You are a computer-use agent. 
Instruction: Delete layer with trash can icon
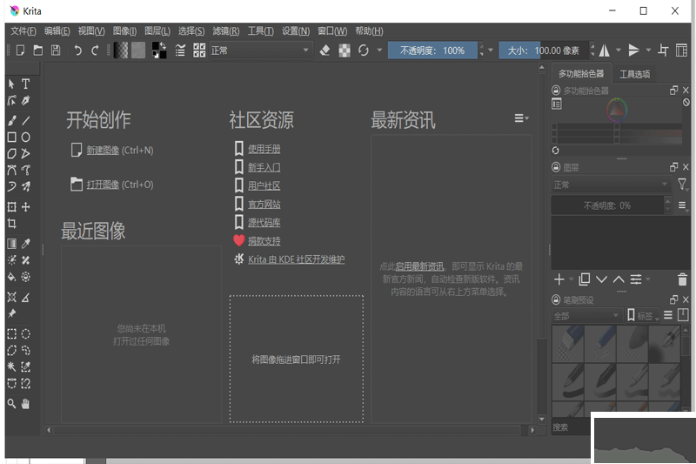(682, 279)
